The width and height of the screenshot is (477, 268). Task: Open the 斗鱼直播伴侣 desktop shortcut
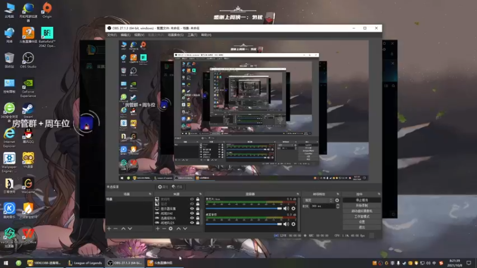coord(28,35)
